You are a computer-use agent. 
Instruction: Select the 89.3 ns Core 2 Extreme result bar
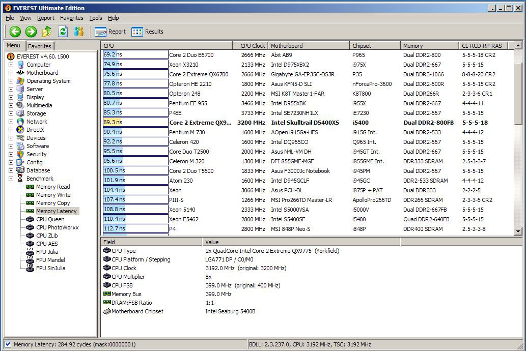135,123
